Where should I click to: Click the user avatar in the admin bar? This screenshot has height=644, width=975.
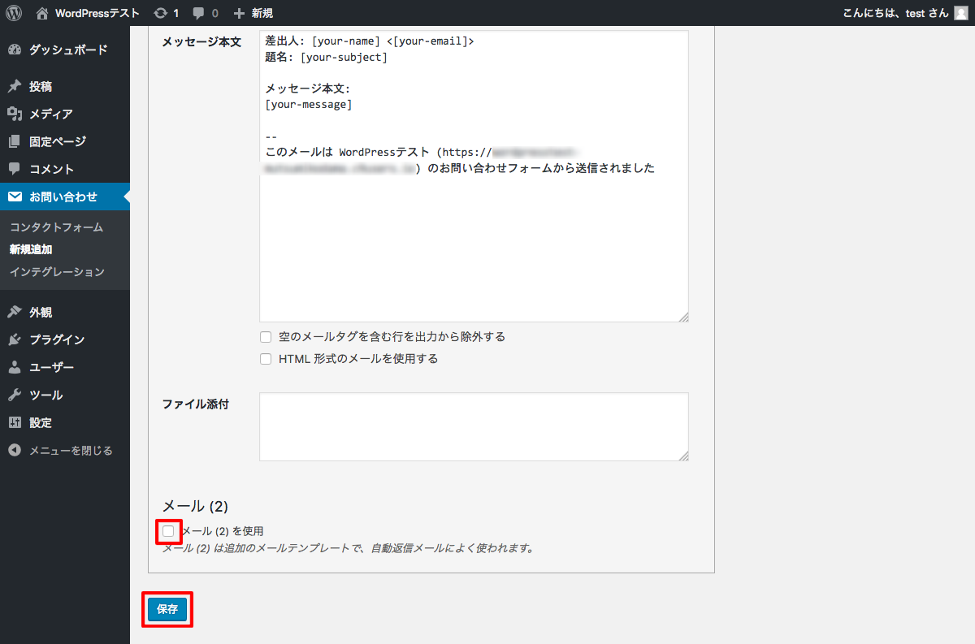pyautogui.click(x=960, y=13)
